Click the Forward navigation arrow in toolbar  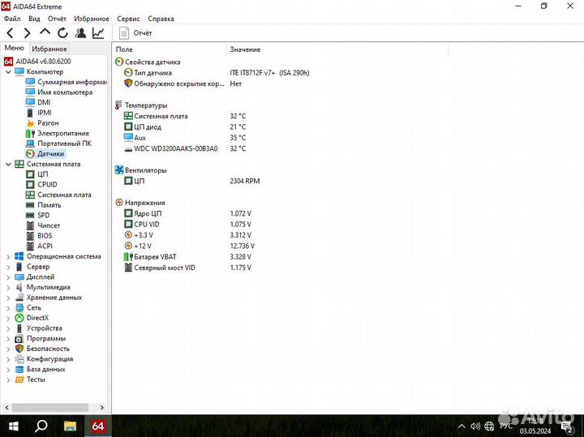27,33
